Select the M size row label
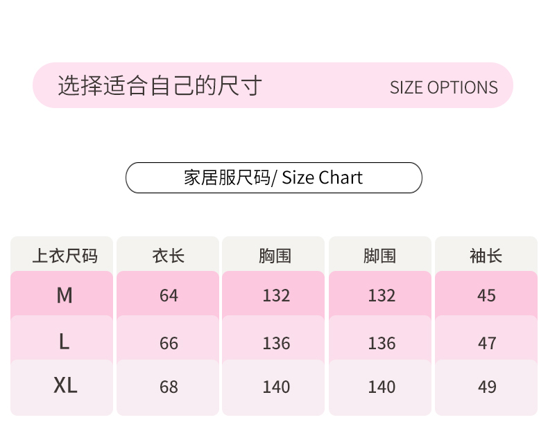 click(65, 296)
